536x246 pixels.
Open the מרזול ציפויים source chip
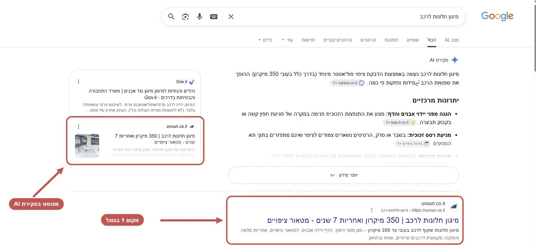[412, 143]
